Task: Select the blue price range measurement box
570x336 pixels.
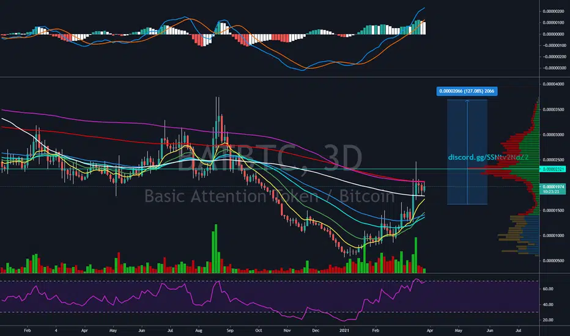Action: tap(467, 152)
